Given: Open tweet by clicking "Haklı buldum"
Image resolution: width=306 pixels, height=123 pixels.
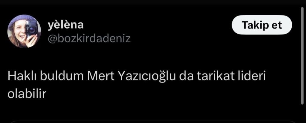Looking at the screenshot, I should 44,77.
